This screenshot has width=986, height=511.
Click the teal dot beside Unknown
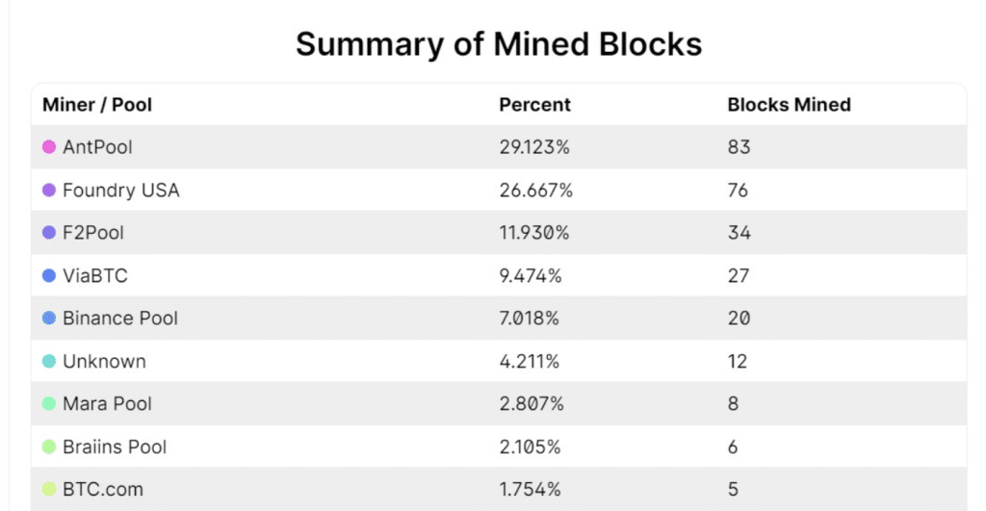(x=49, y=362)
